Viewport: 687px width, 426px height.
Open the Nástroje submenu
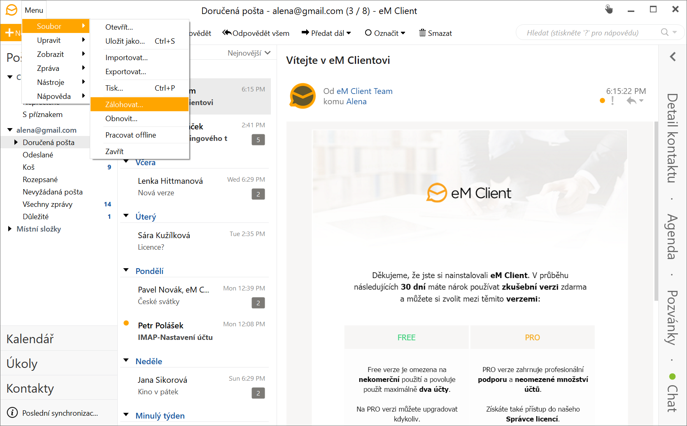(56, 82)
